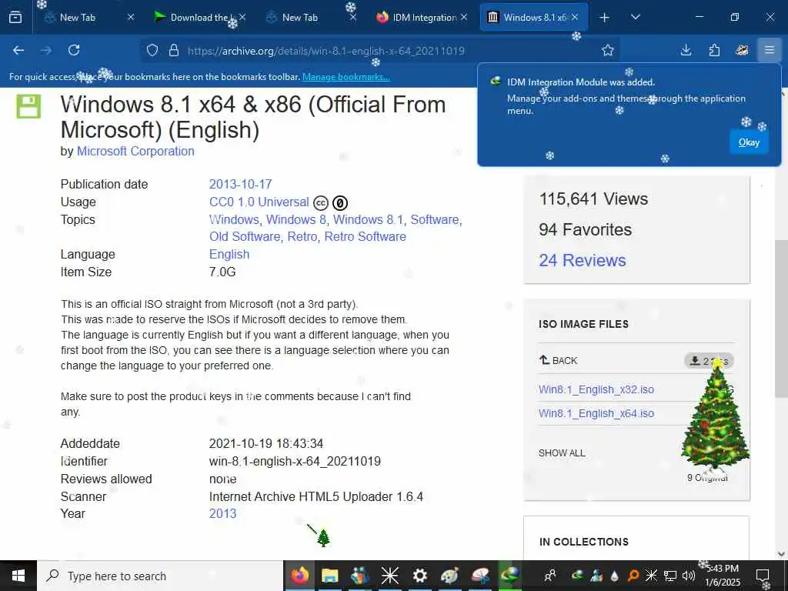Close the IDM Integration tab
This screenshot has height=591, width=788.
pos(464,18)
